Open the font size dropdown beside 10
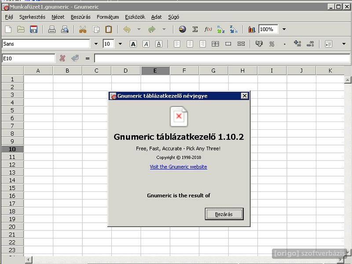This screenshot has height=264, width=352. (x=120, y=44)
